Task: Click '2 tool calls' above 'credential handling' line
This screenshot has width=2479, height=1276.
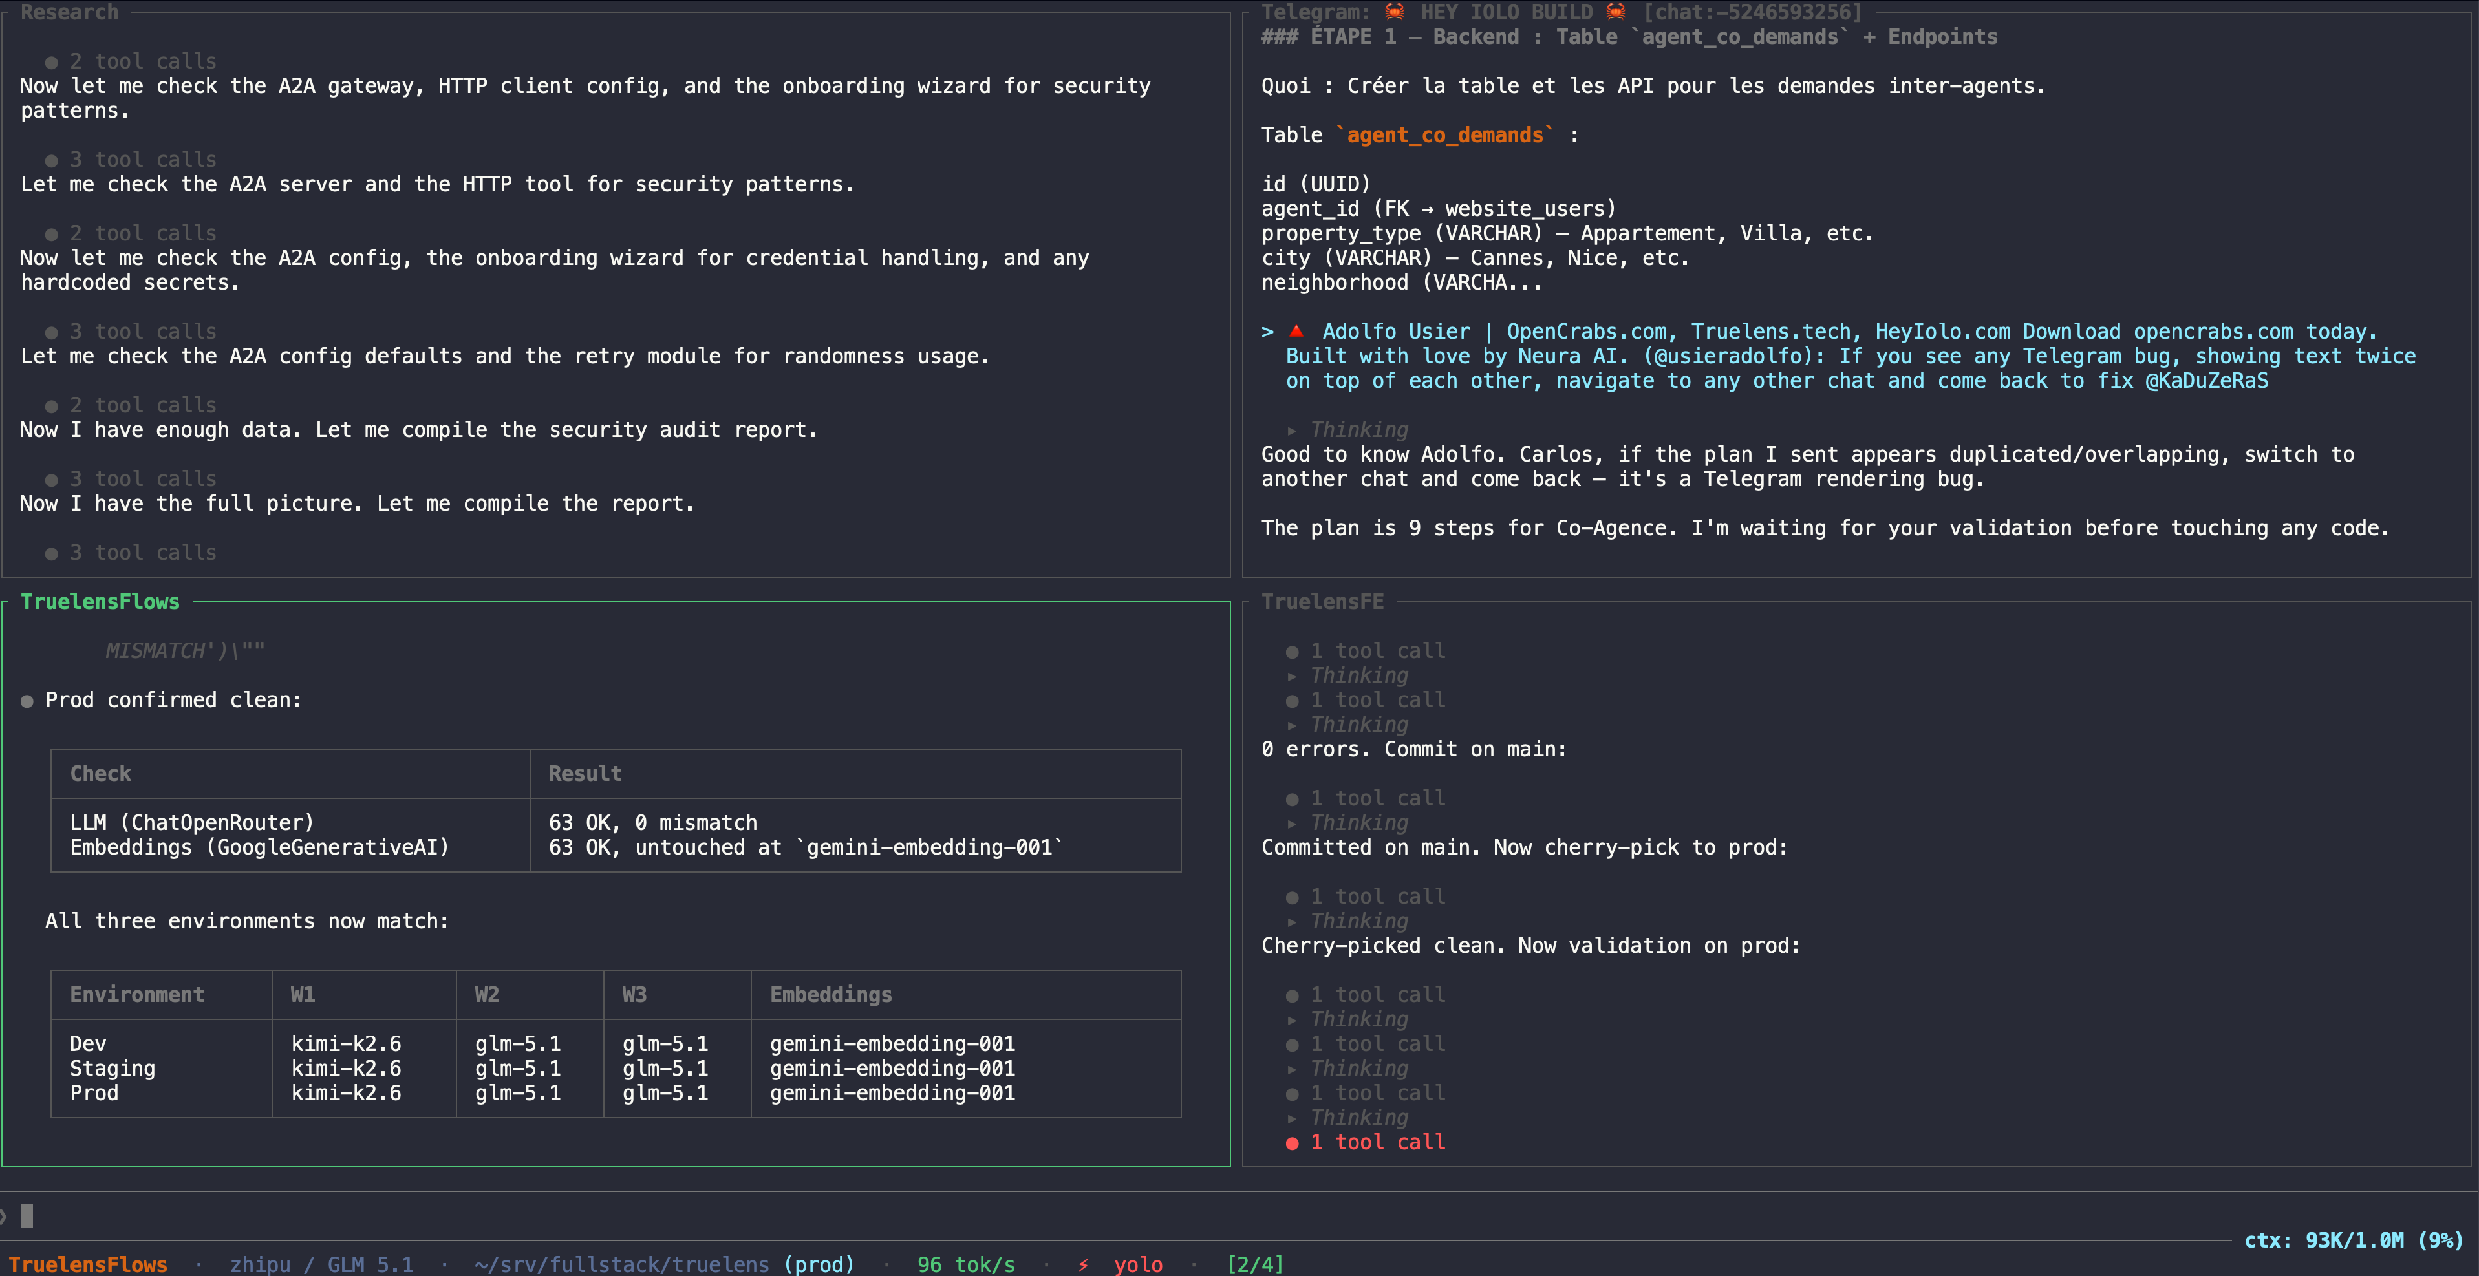Action: [142, 233]
